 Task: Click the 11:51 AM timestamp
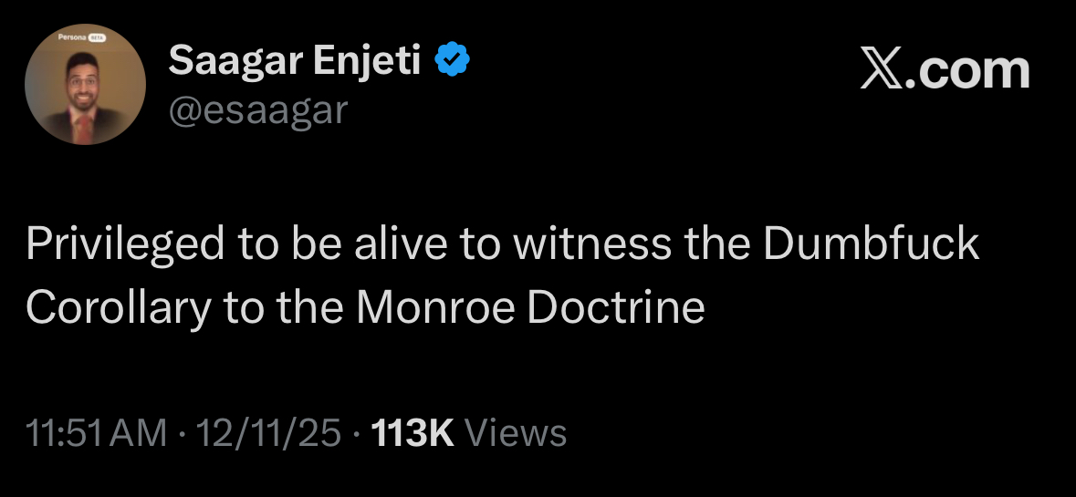coord(97,432)
